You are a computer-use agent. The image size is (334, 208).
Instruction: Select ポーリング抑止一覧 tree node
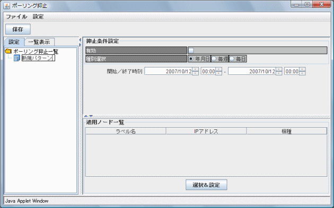point(36,51)
